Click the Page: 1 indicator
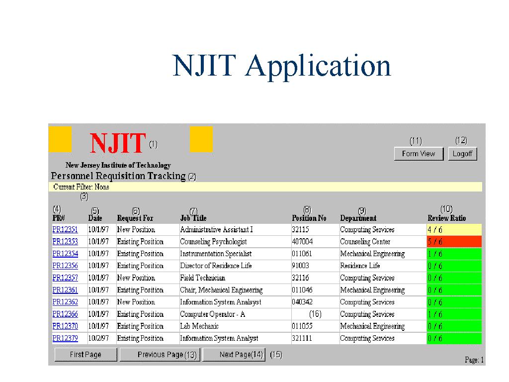This screenshot has height=382, width=509. 474,360
